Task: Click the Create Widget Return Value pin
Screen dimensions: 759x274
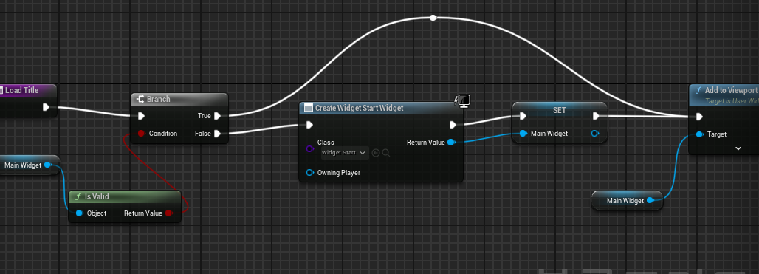Action: 451,143
